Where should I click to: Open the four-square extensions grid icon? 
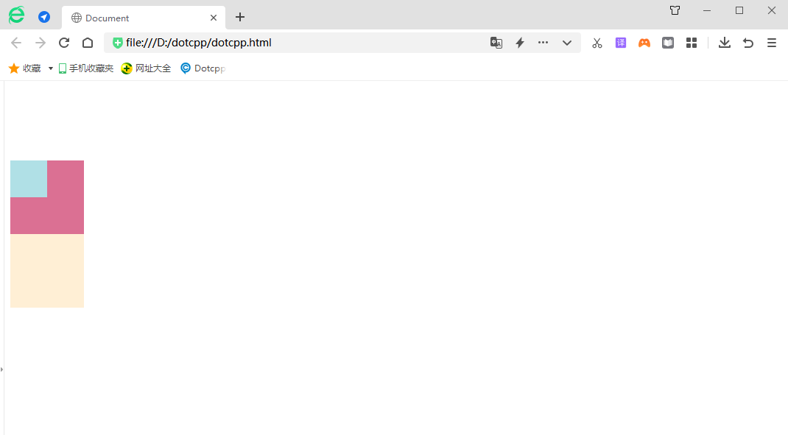[692, 43]
